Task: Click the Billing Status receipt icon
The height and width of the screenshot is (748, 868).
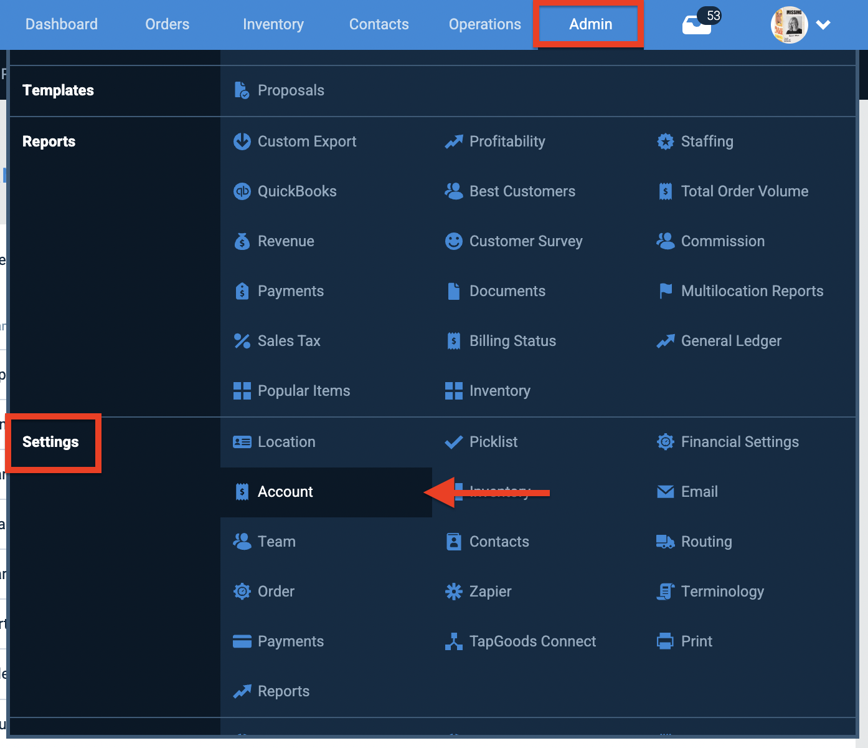Action: point(453,341)
